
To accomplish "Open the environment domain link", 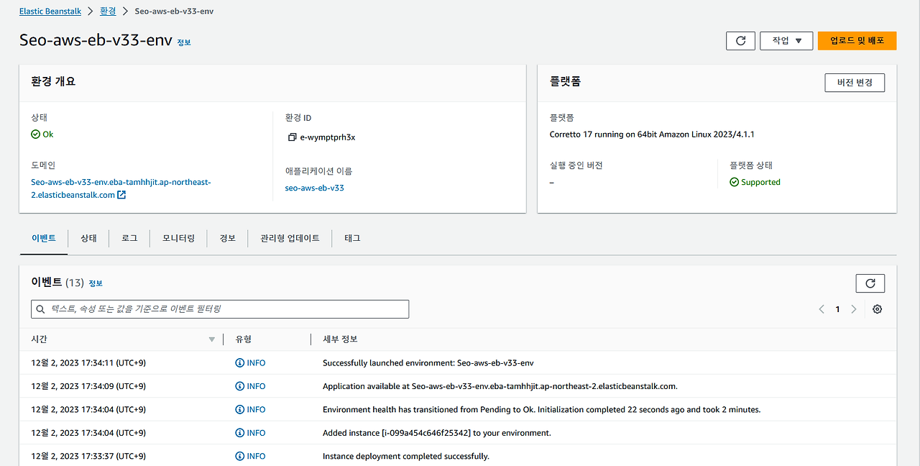I will [x=121, y=189].
